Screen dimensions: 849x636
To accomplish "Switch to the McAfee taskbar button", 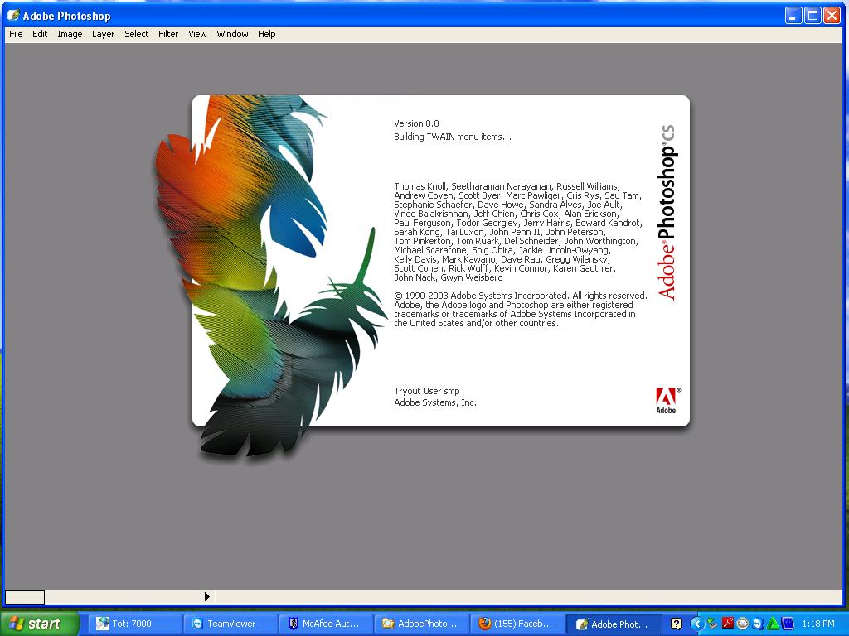I will (x=326, y=624).
